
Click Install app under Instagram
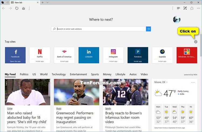click(x=113, y=61)
